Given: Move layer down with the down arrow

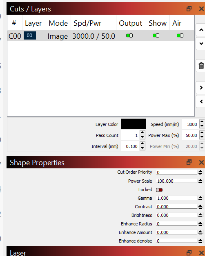Looking at the screenshot, I should [201, 44].
